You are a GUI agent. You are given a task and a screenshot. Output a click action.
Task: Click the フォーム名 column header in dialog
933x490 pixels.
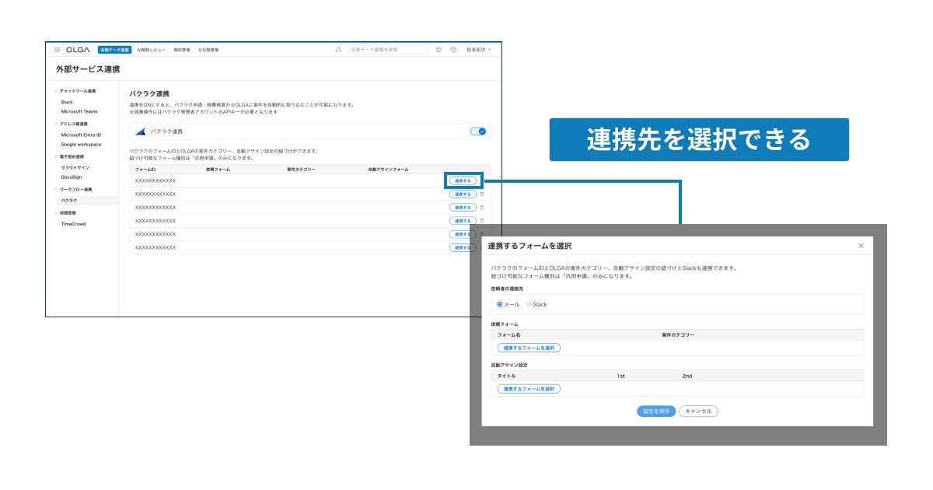coord(508,335)
